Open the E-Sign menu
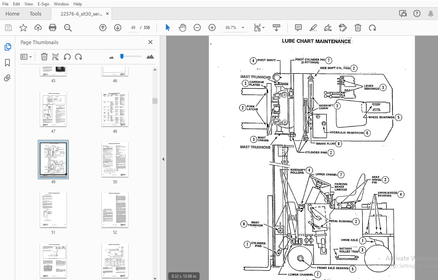438x280 pixels. [x=43, y=4]
